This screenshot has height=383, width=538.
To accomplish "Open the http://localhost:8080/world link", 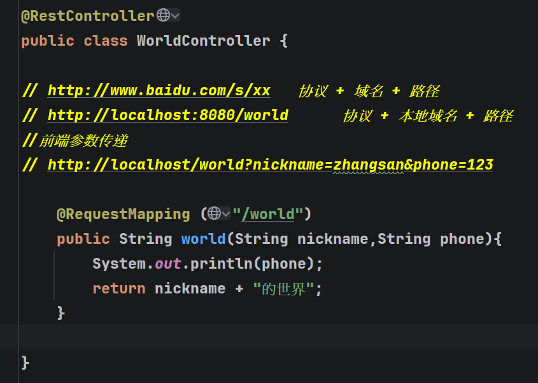I will click(168, 116).
